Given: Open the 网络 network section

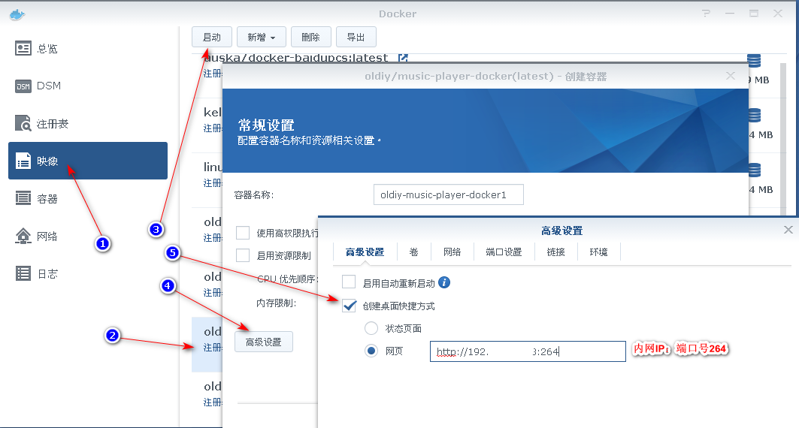Looking at the screenshot, I should 36,236.
